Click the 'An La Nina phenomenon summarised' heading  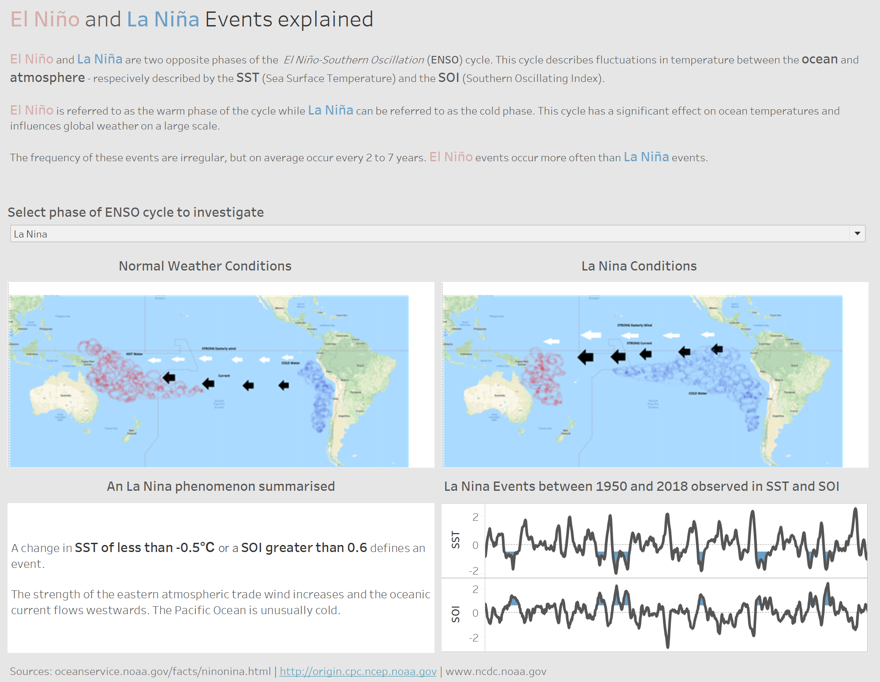tap(221, 486)
